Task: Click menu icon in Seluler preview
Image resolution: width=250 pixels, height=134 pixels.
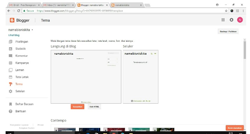Action: tap(155, 54)
